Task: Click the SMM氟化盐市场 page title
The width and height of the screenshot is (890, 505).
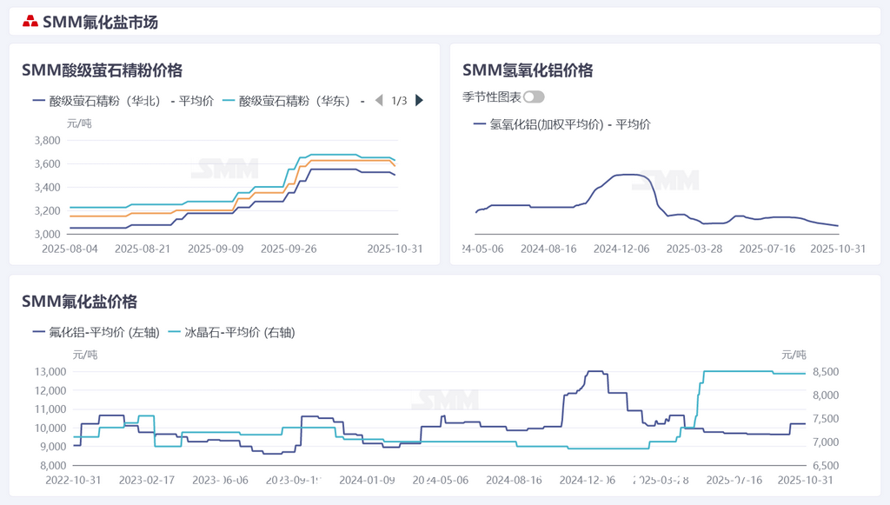Action: coord(100,22)
